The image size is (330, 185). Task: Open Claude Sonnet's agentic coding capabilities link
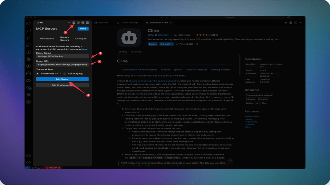pos(154,81)
